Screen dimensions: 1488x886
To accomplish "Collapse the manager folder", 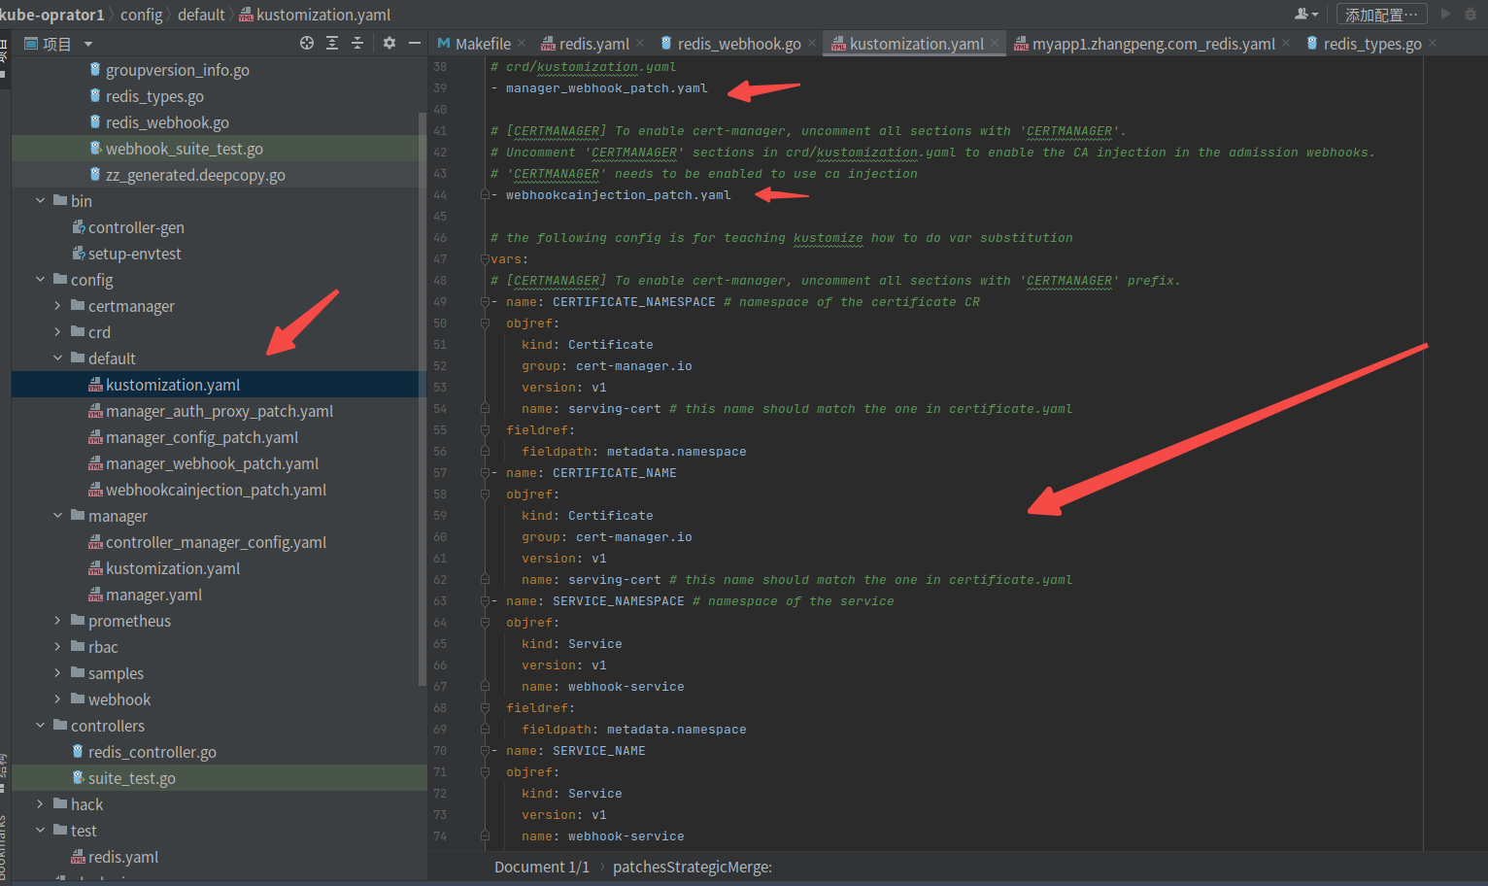I will point(57,515).
